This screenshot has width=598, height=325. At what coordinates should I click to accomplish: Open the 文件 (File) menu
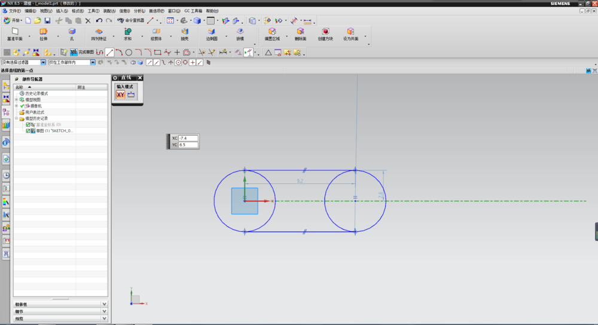pos(14,11)
